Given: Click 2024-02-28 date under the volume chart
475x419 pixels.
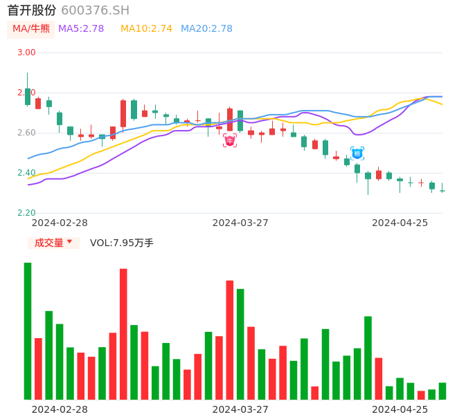Looking at the screenshot, I should [x=60, y=409].
